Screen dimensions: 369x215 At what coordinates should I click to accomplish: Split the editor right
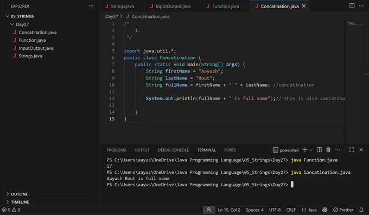tap(352, 6)
